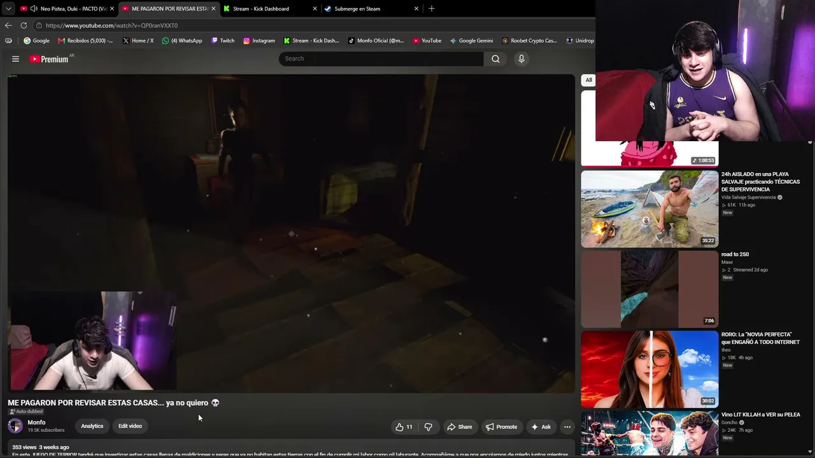Image resolution: width=815 pixels, height=458 pixels.
Task: Click the browser back arrow
Action: [8, 25]
